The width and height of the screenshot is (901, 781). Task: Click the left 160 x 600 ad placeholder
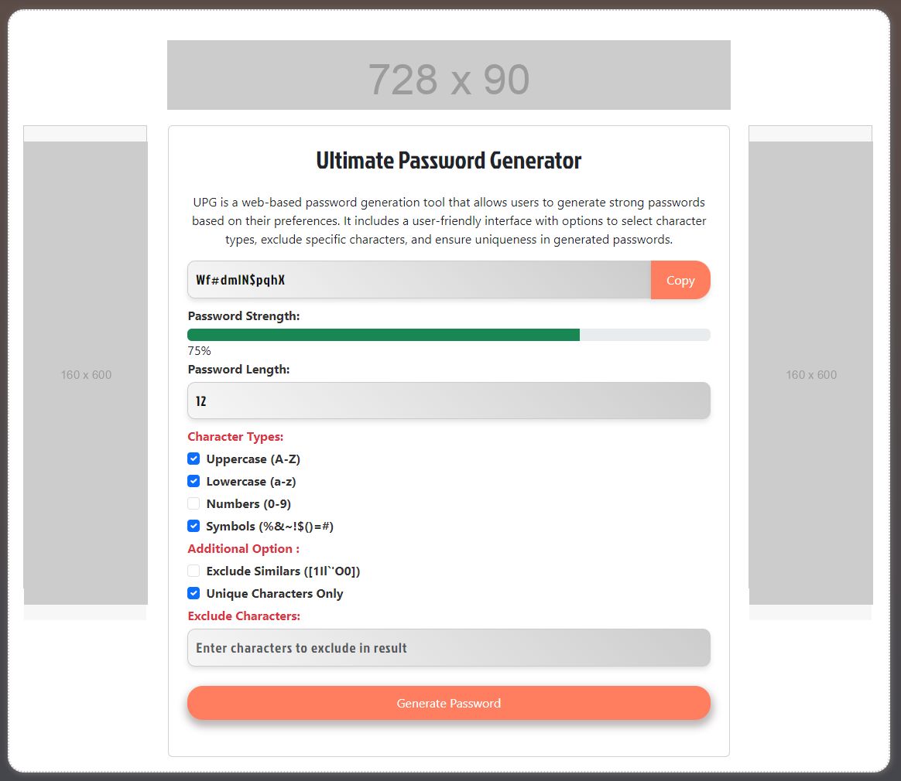[85, 373]
